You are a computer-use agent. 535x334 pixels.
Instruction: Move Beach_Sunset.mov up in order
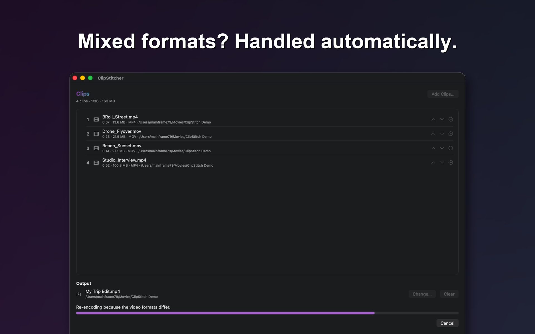(x=433, y=148)
